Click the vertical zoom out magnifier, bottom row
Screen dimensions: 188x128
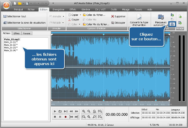tap(100, 117)
